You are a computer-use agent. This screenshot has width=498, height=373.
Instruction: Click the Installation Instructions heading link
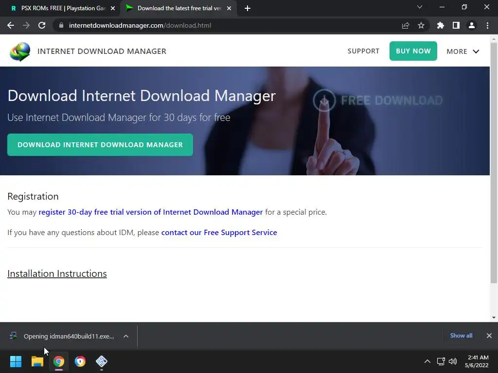pos(57,273)
